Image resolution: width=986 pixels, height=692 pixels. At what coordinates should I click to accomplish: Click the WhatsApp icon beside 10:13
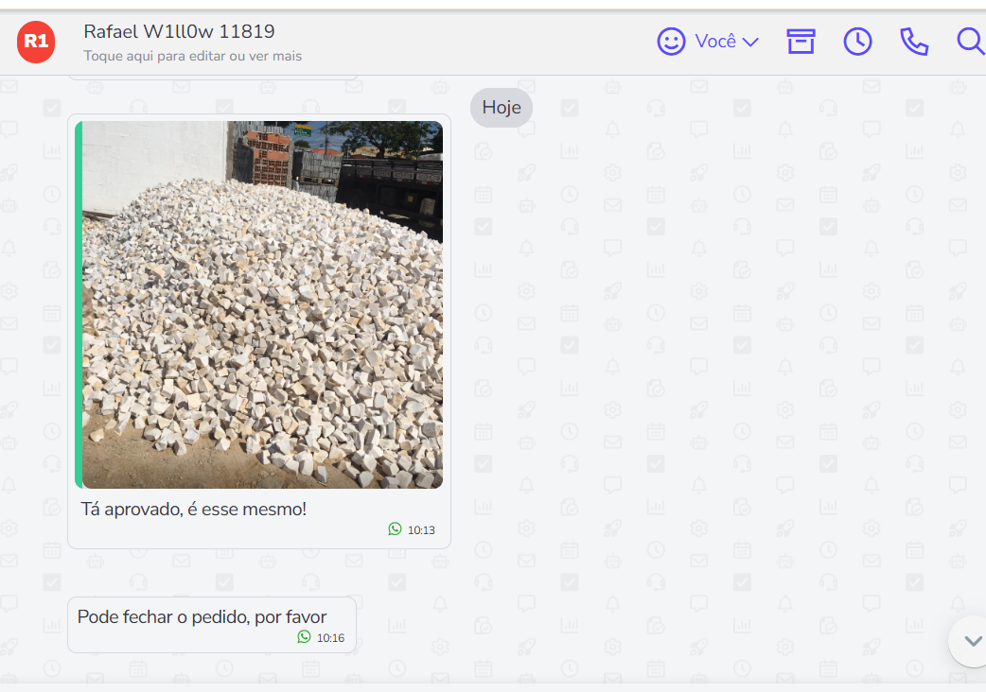click(x=395, y=529)
